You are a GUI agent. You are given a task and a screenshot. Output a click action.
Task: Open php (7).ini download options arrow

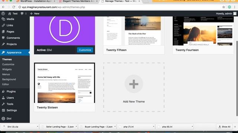pos(154,126)
